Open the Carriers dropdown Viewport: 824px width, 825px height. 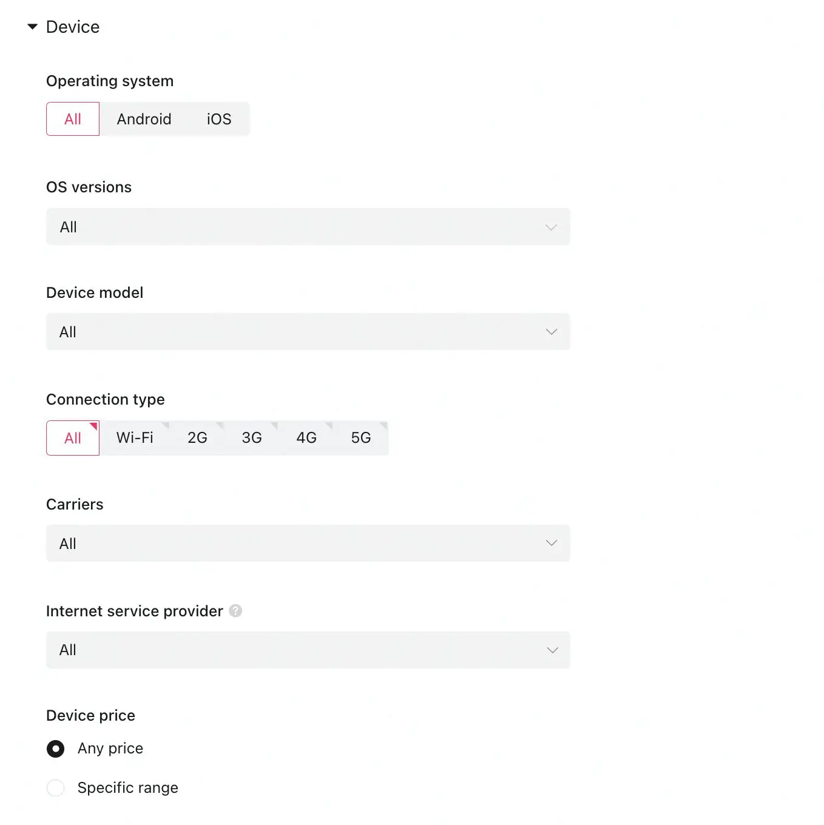point(308,544)
